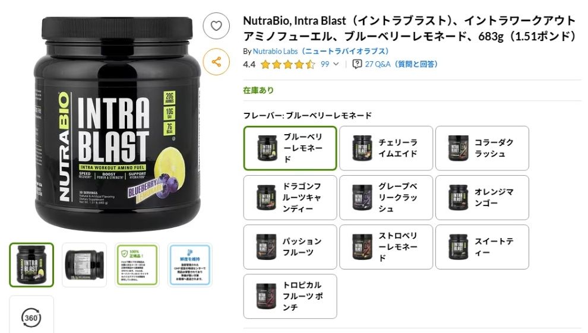588x333 pixels.
Task: Choose グレープベリークラッシュ flavor
Action: (386, 198)
